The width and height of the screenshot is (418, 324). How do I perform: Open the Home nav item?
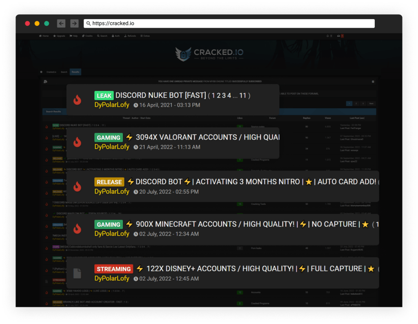[44, 36]
